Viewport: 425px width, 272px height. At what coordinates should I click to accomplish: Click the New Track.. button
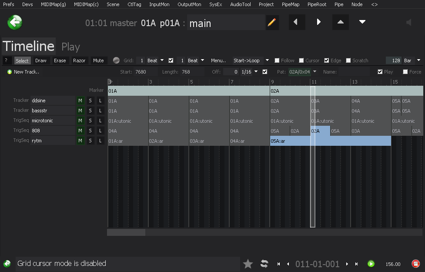[23, 72]
